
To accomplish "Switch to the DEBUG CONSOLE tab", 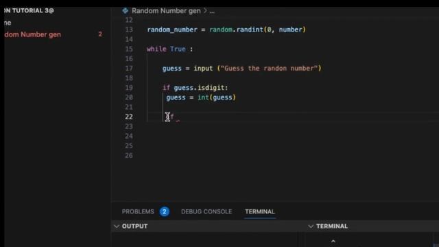I will [x=206, y=211].
